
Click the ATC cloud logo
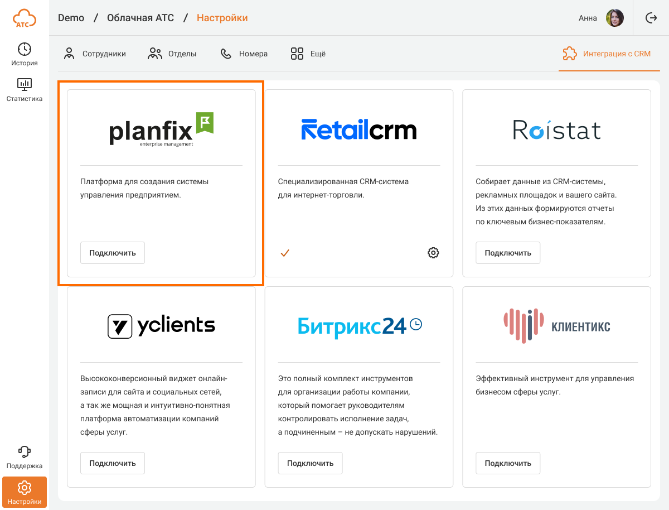click(24, 18)
